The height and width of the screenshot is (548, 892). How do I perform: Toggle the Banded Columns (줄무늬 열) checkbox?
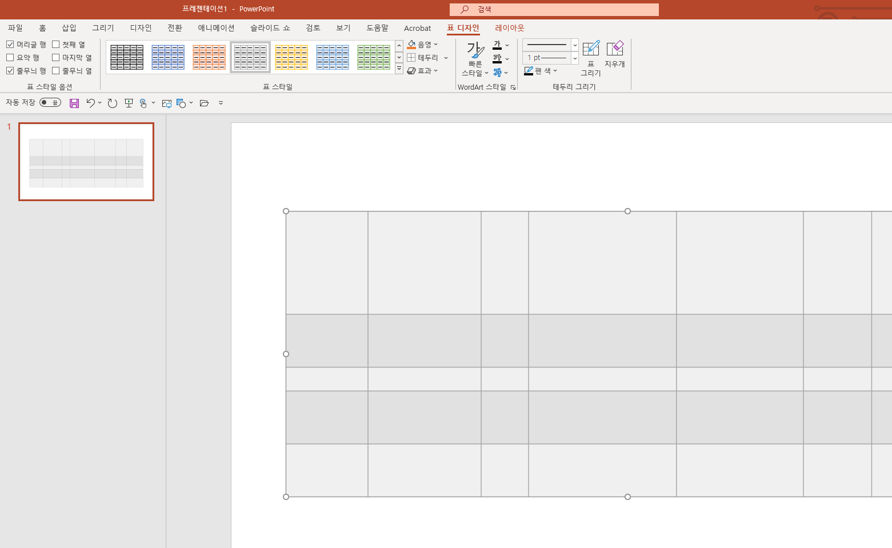(56, 71)
